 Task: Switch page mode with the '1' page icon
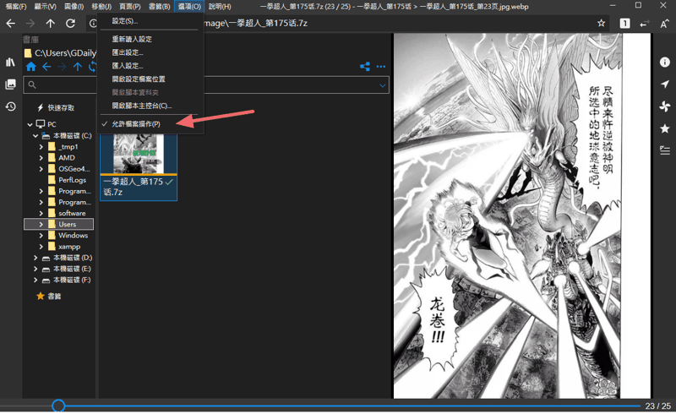coord(624,24)
